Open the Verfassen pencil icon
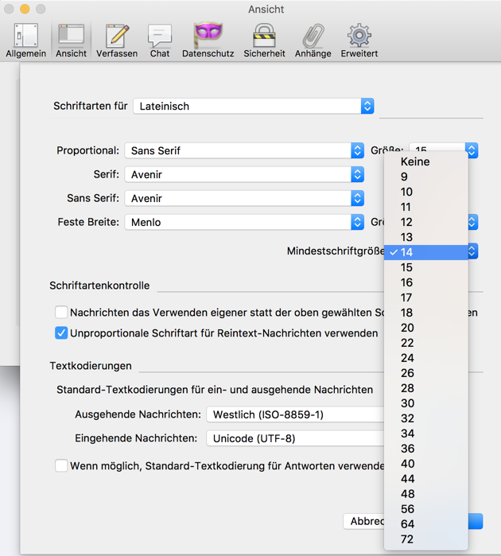 pos(117,40)
